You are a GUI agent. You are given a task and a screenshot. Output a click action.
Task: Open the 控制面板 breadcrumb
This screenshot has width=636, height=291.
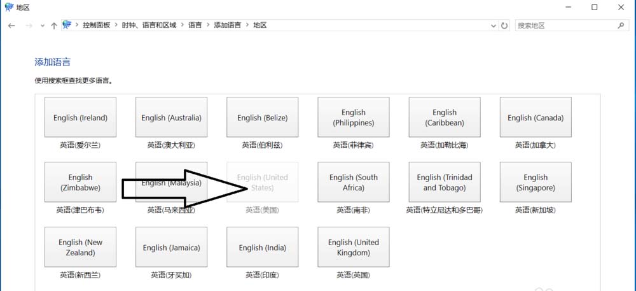pyautogui.click(x=96, y=25)
